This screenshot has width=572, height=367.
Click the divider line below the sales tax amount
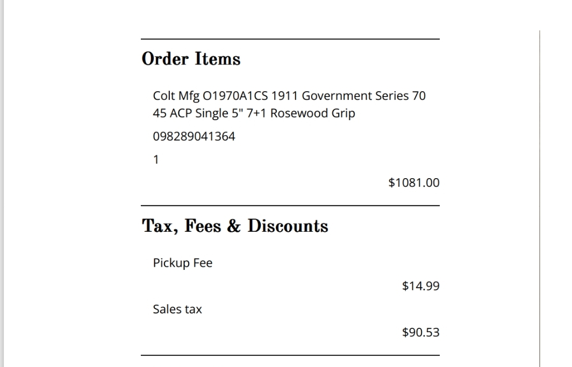click(x=290, y=355)
